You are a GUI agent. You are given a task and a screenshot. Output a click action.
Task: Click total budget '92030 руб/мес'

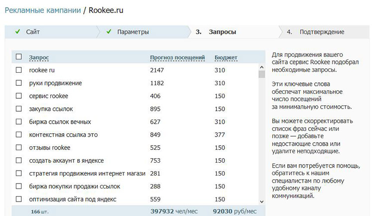point(235,211)
